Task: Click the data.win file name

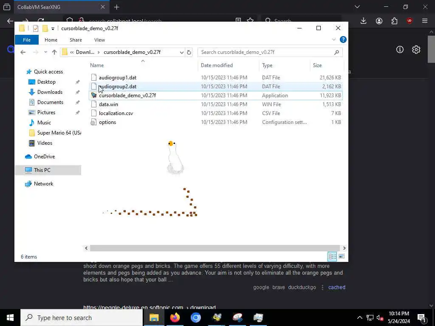Action: click(108, 104)
